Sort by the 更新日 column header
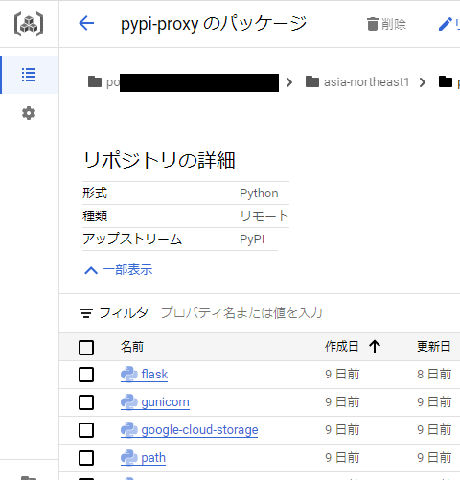460x480 pixels. pos(434,347)
